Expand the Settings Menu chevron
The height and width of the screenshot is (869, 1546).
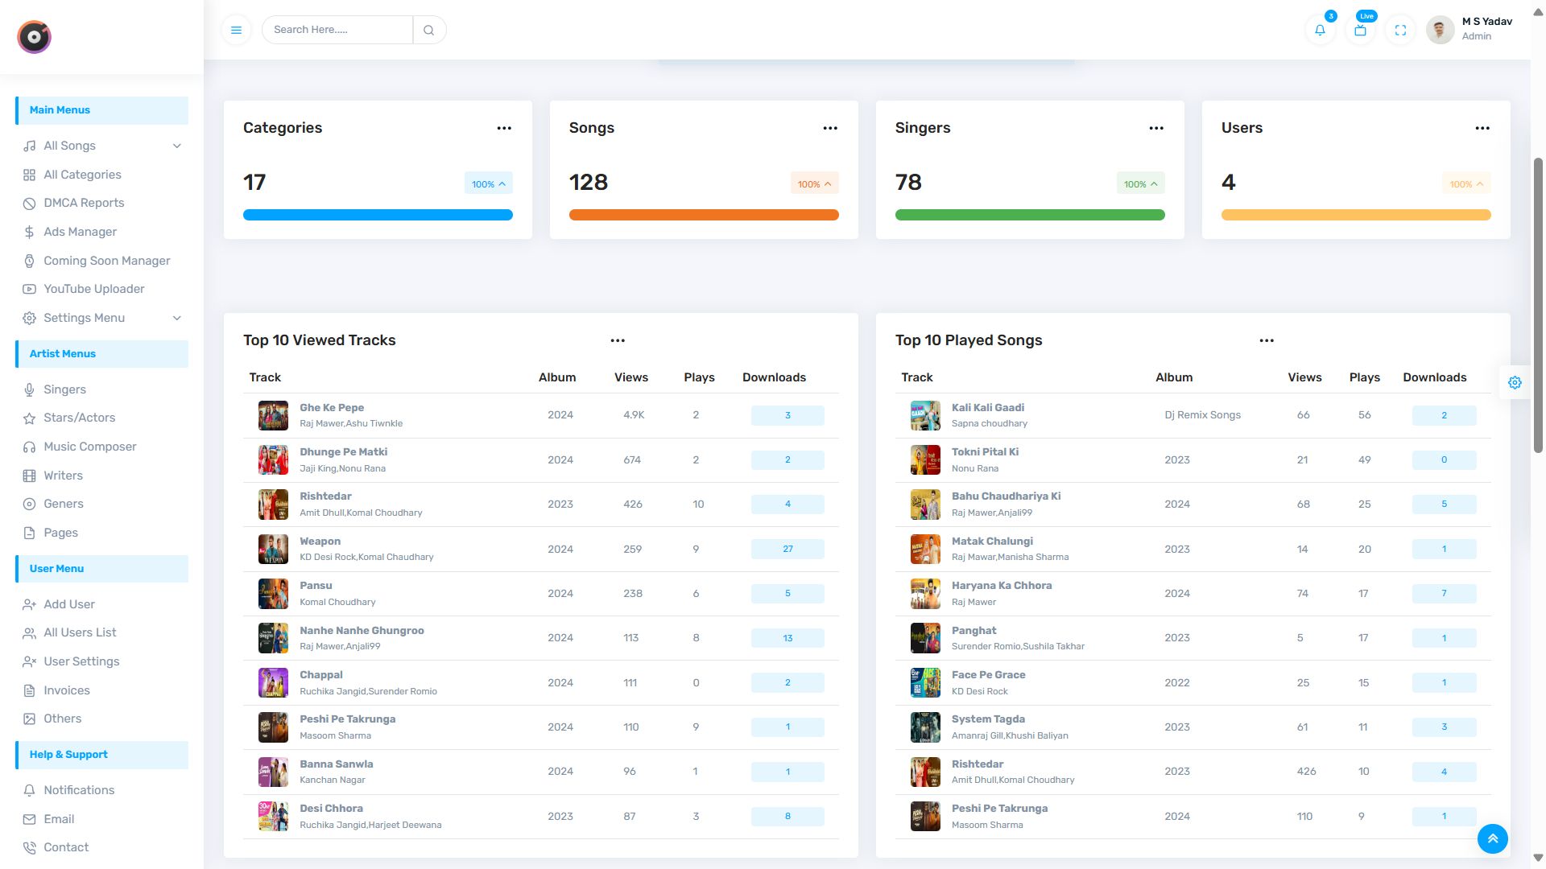177,318
